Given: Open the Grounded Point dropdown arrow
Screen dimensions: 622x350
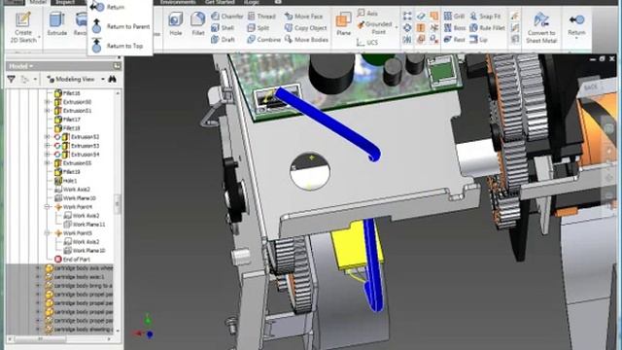Looking at the screenshot, I should [397, 27].
